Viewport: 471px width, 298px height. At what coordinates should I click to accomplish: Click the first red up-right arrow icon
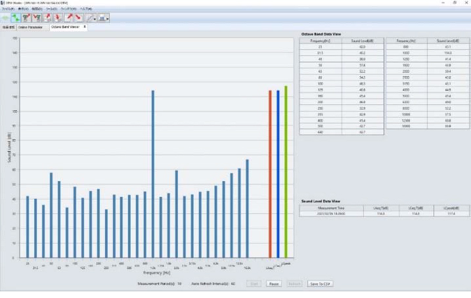[x=47, y=18]
